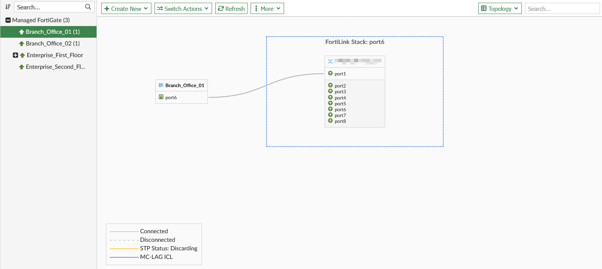Viewport: 602px width, 269px height.
Task: Click the switch icon in the FortiSwitch header
Action: click(330, 61)
